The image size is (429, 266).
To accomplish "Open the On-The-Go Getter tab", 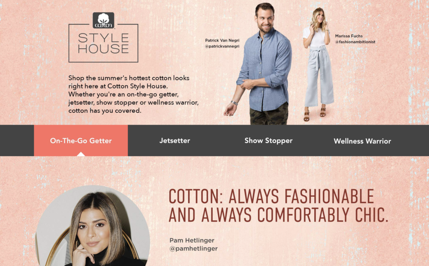I will (x=81, y=141).
